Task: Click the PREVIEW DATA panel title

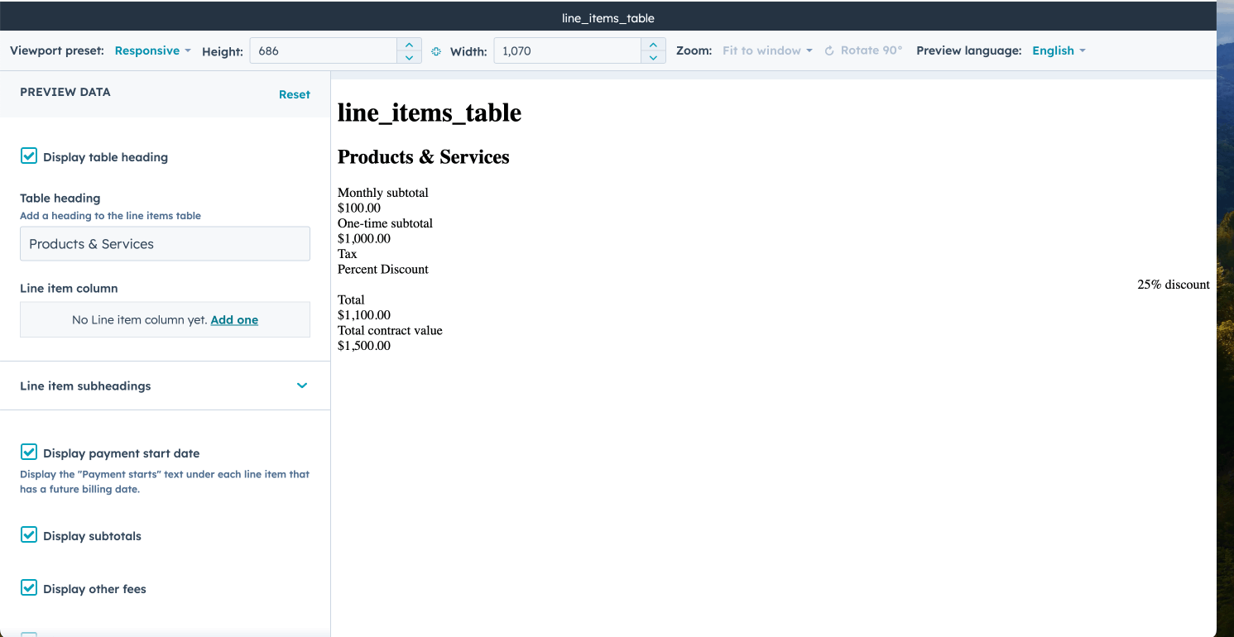Action: click(x=65, y=92)
